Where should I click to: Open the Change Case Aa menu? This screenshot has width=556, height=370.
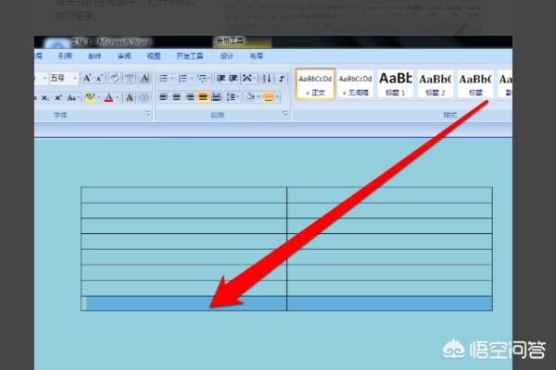pos(72,98)
